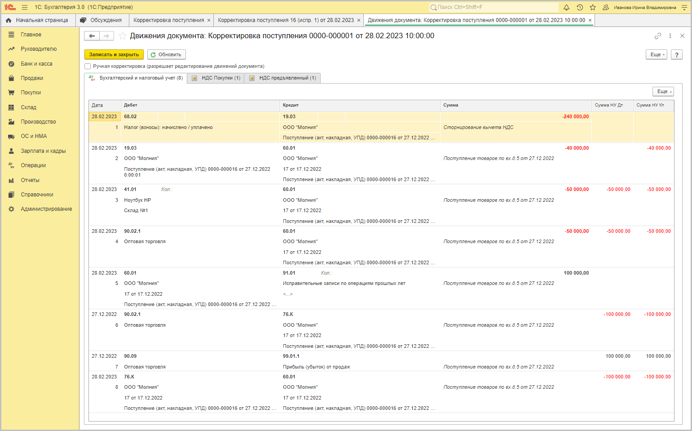
Task: Select НДС предъявленный tab
Action: click(282, 78)
